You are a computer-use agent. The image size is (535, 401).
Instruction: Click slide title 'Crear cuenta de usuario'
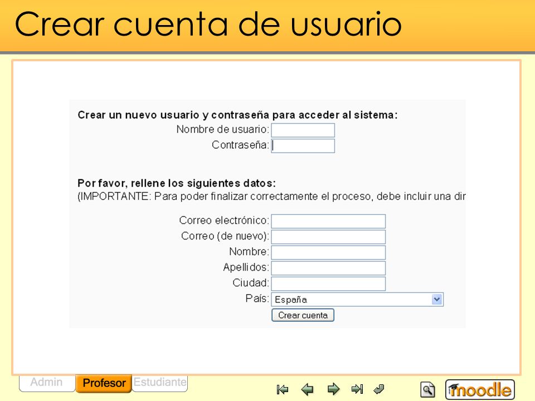pos(208,24)
